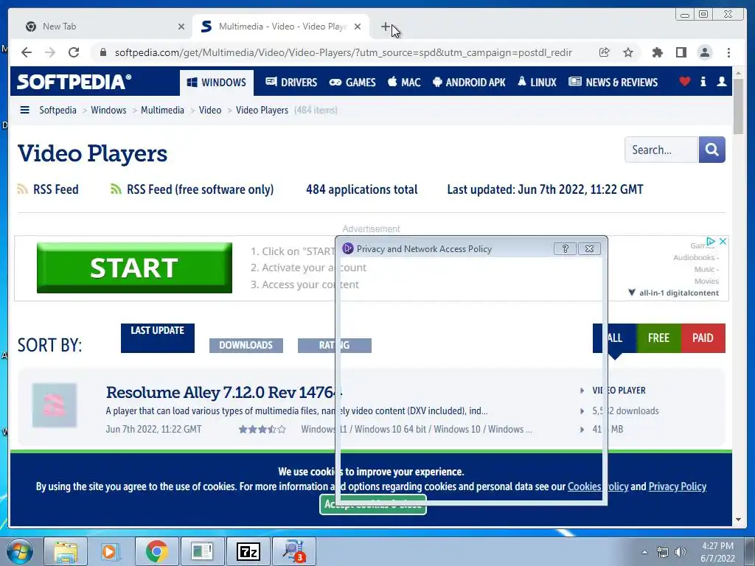Go to Video breadcrumb link
Viewport: 755px width, 566px height.
[210, 111]
